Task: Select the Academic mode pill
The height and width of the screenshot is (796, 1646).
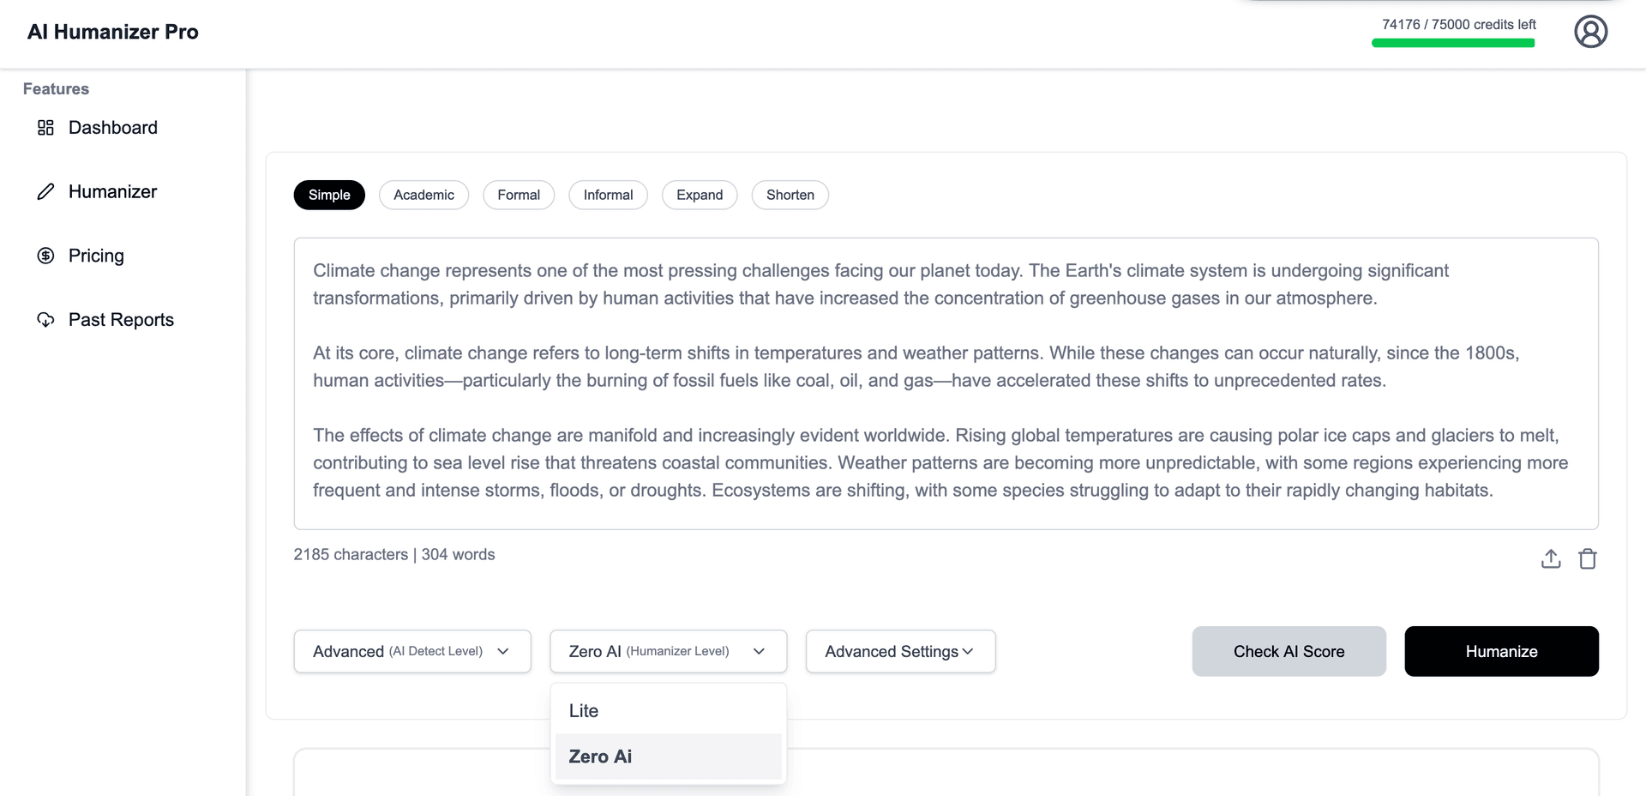Action: click(424, 195)
